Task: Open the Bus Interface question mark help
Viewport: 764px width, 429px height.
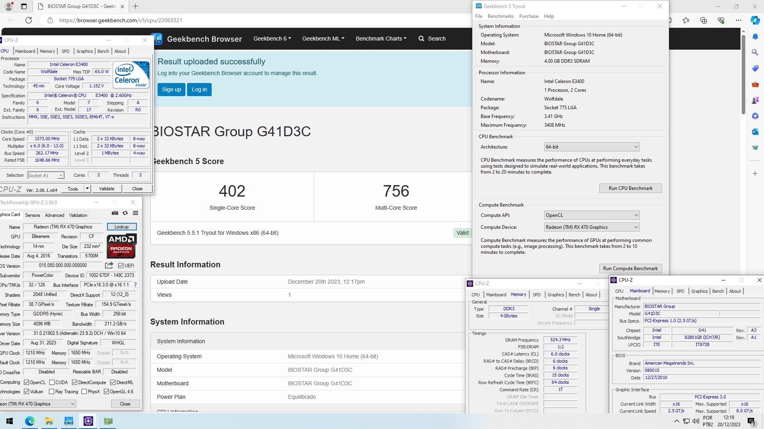Action: tap(135, 285)
